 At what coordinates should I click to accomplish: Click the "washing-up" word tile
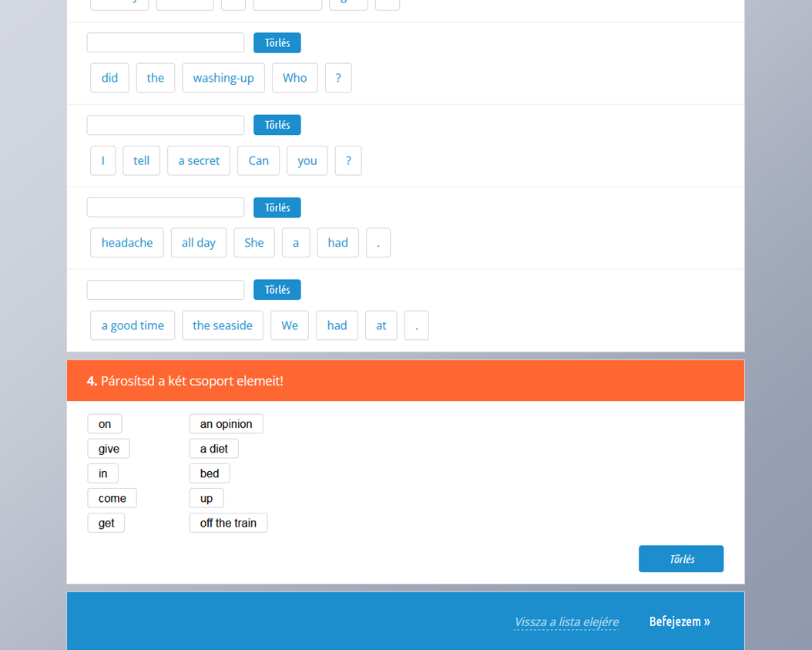(x=223, y=78)
